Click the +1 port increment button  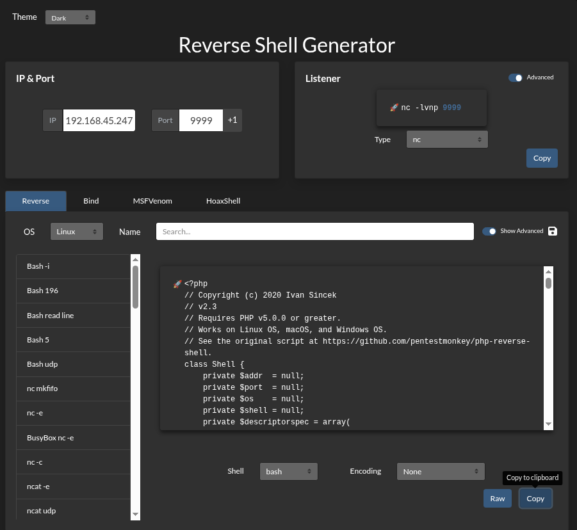pyautogui.click(x=232, y=120)
